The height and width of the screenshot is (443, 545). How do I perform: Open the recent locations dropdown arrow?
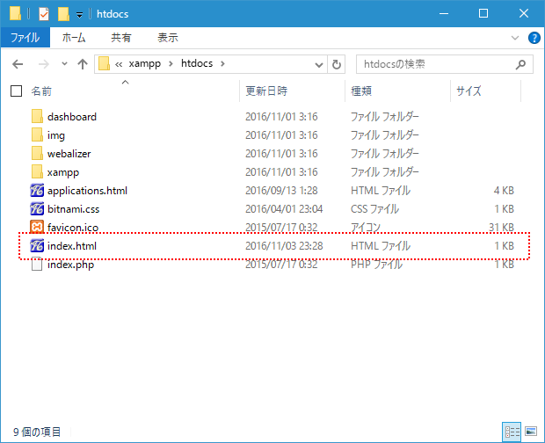pos(64,64)
